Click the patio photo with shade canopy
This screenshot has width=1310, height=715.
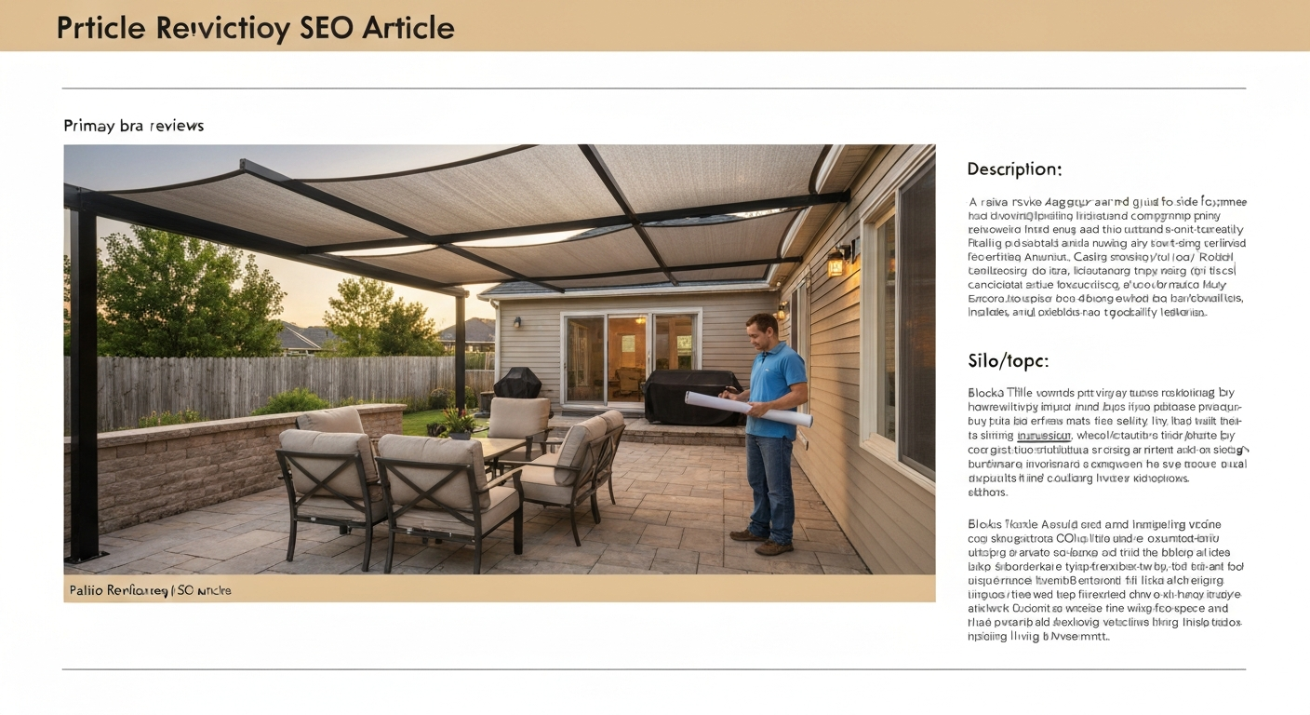[499, 359]
